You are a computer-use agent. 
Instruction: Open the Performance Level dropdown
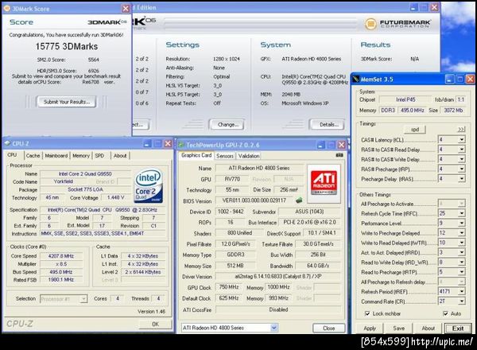tap(461, 223)
